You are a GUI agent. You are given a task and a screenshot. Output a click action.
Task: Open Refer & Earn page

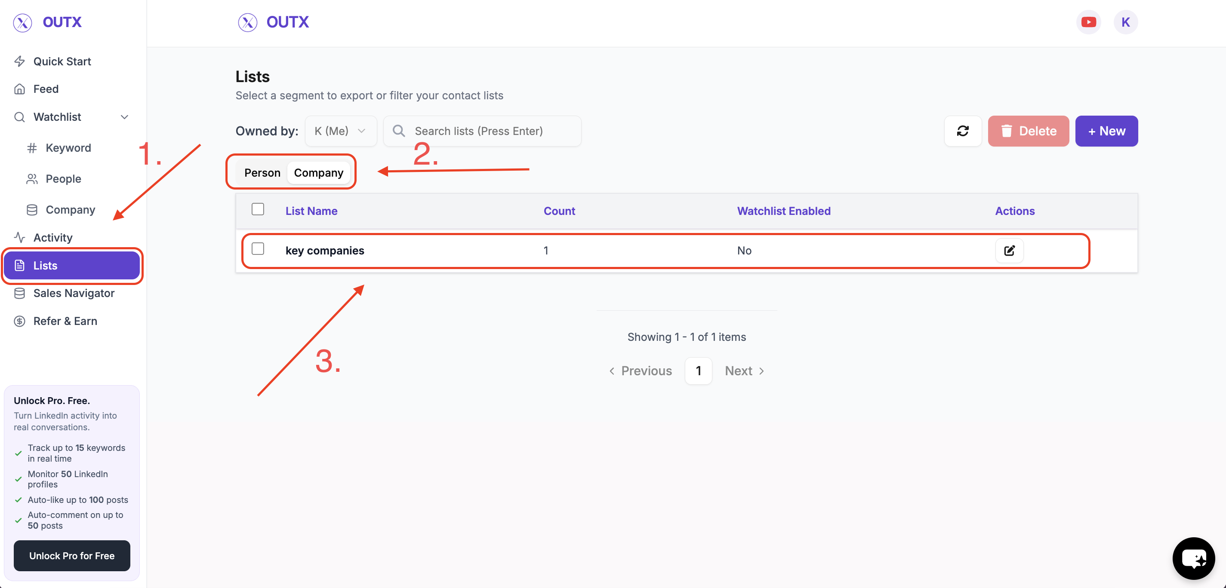click(65, 321)
